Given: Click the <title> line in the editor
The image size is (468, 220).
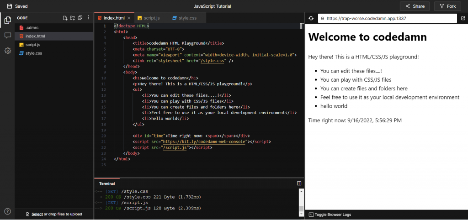Looking at the screenshot, I should pyautogui.click(x=178, y=43).
